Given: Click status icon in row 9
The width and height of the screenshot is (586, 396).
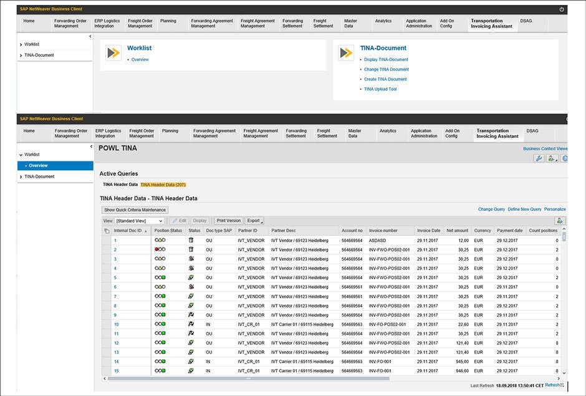Looking at the screenshot, I should [x=191, y=315].
